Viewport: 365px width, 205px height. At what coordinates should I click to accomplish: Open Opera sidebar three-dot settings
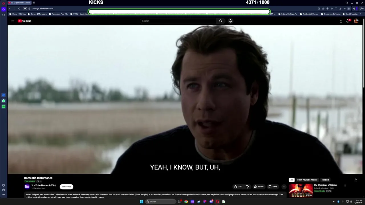(x=3, y=195)
